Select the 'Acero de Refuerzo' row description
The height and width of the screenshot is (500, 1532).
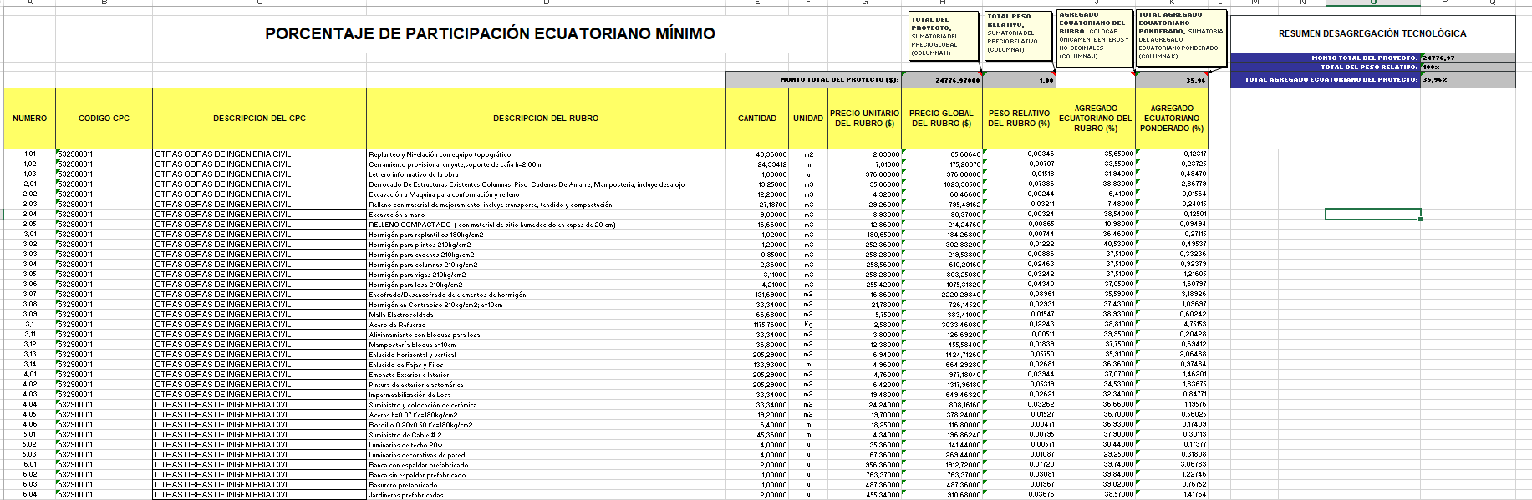(x=545, y=325)
